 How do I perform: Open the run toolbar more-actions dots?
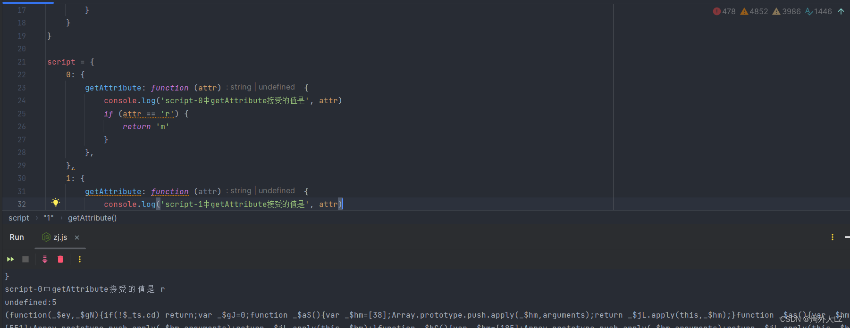click(80, 259)
